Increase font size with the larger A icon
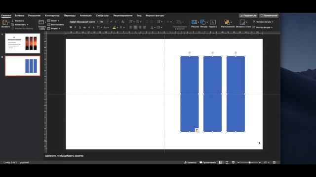Viewport: 316px width, 177px height. (111, 22)
